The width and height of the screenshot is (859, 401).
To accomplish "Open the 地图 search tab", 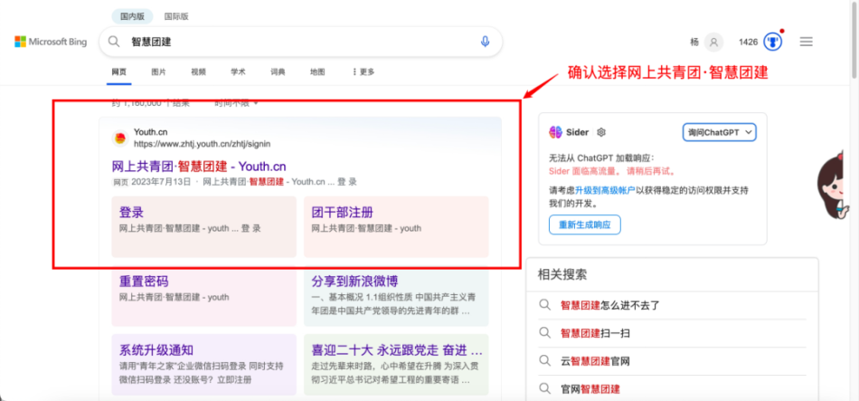I will tap(317, 72).
